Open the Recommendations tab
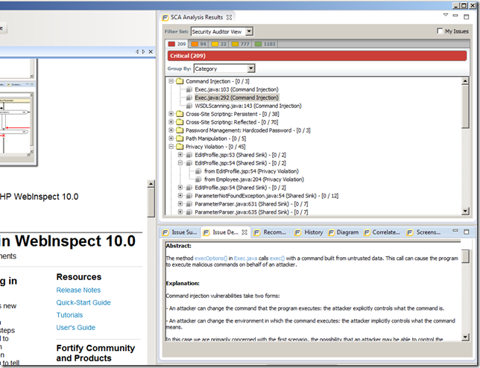The width and height of the screenshot is (480, 368). coord(270,232)
